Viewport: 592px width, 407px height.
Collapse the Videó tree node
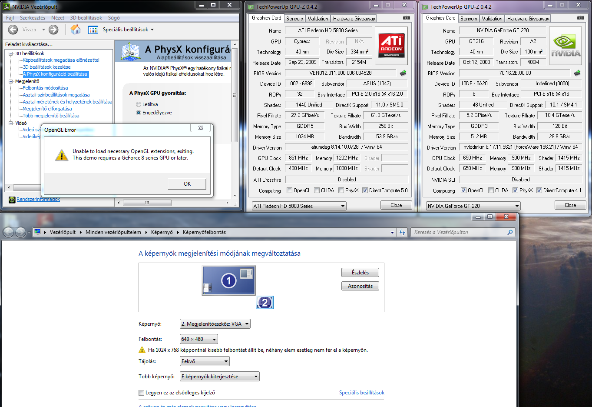point(11,123)
